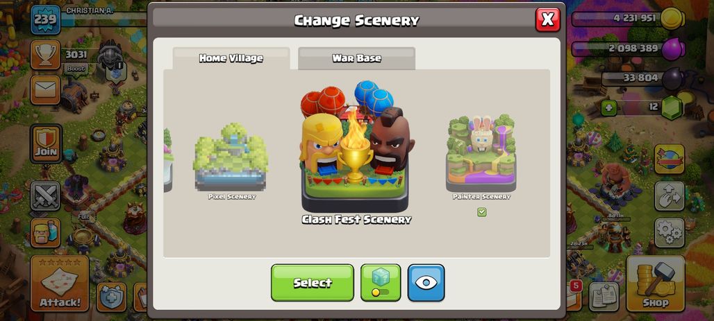Switch to the Home Village tab

231,58
